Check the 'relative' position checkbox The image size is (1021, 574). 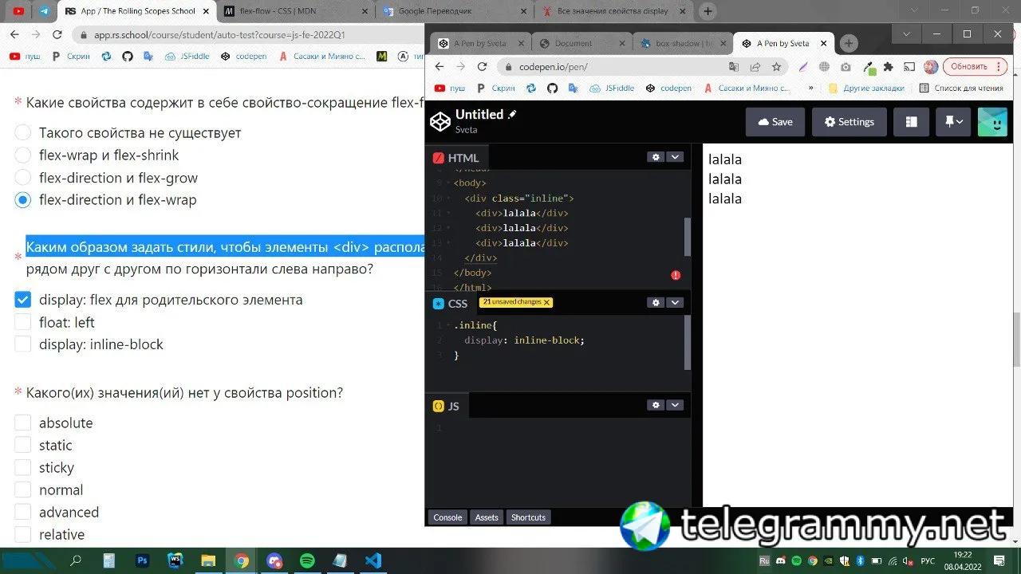[x=23, y=534]
